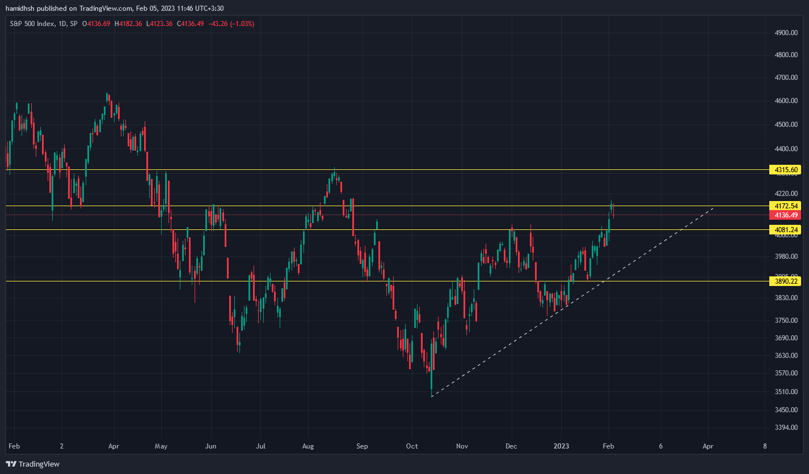Click the 4700.00 price axis label
The width and height of the screenshot is (809, 474).
786,78
